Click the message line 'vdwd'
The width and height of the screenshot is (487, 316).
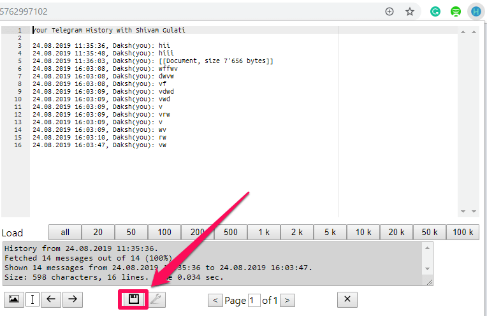[103, 92]
